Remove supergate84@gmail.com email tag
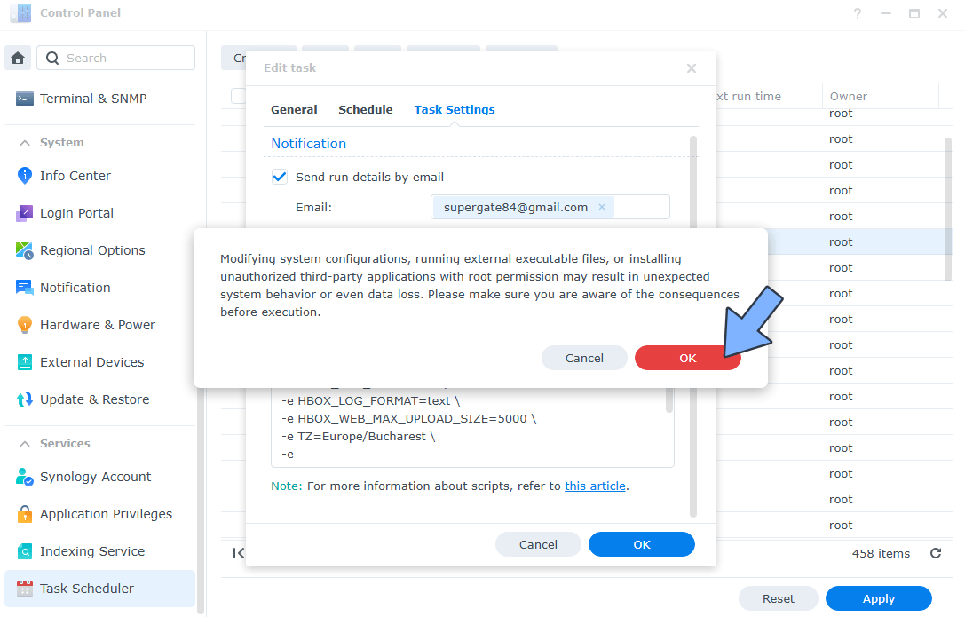 click(x=602, y=207)
